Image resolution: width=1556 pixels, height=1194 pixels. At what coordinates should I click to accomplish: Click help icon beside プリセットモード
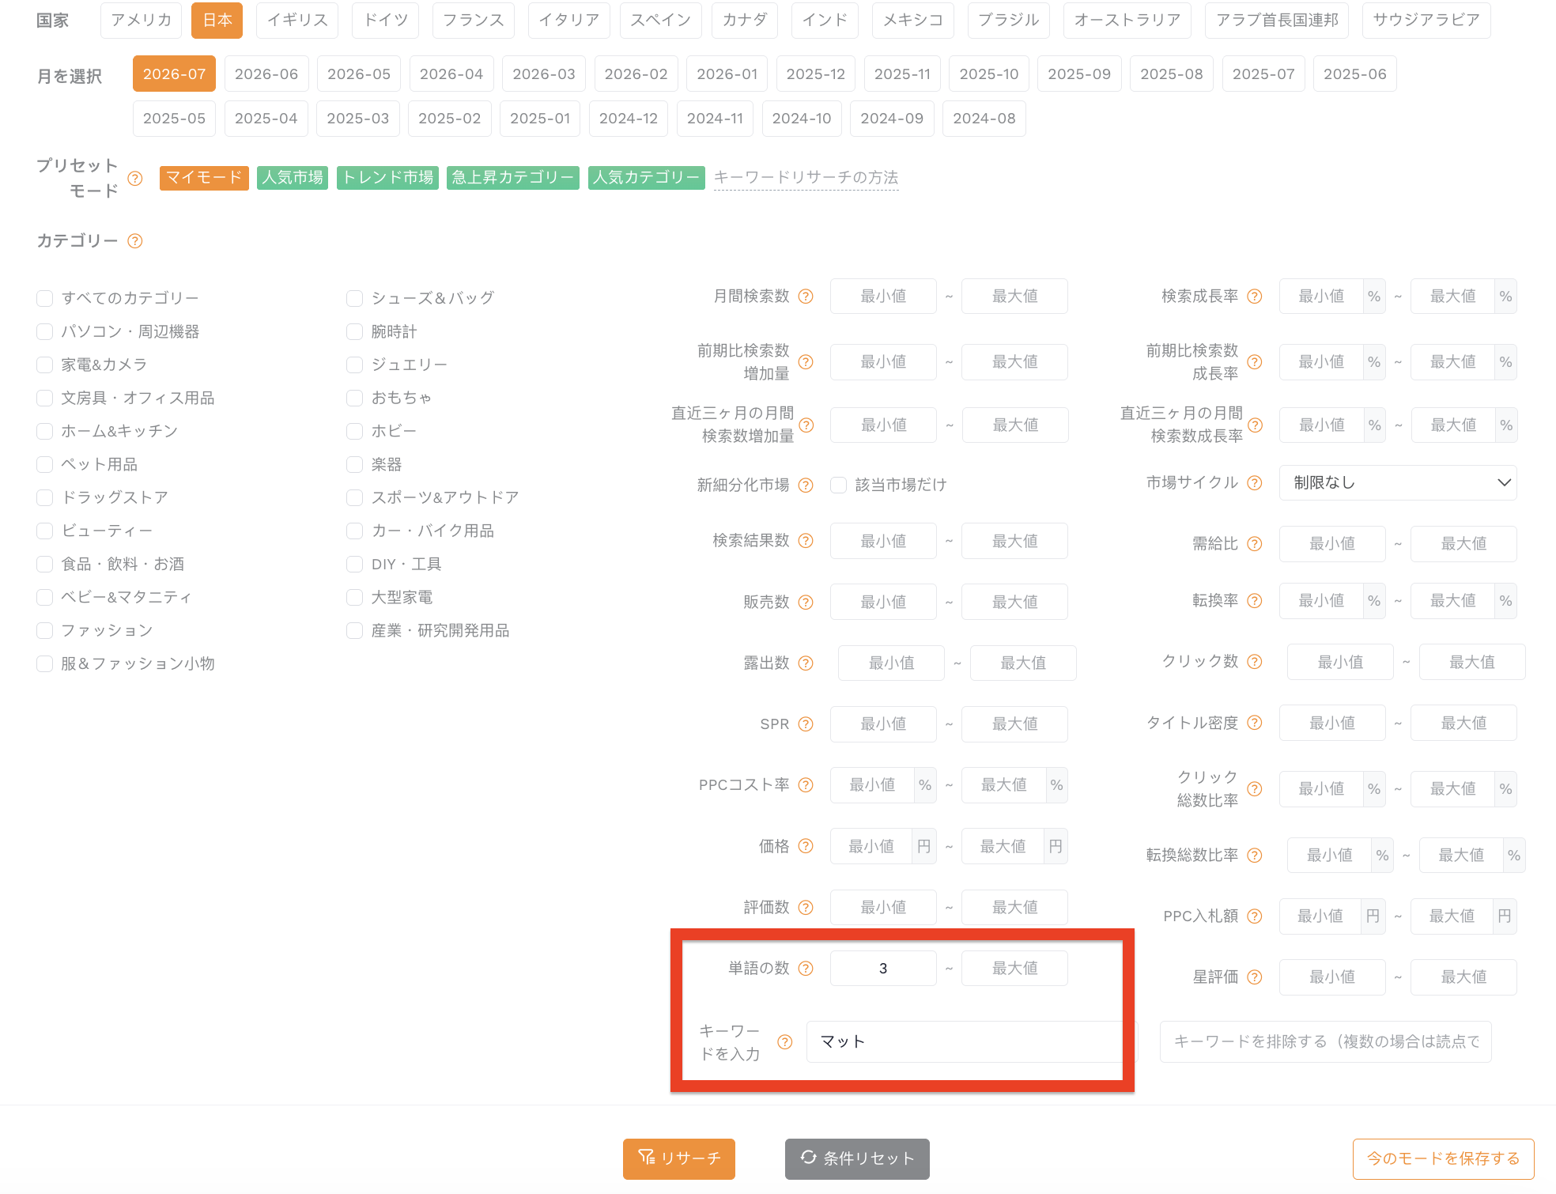(135, 178)
